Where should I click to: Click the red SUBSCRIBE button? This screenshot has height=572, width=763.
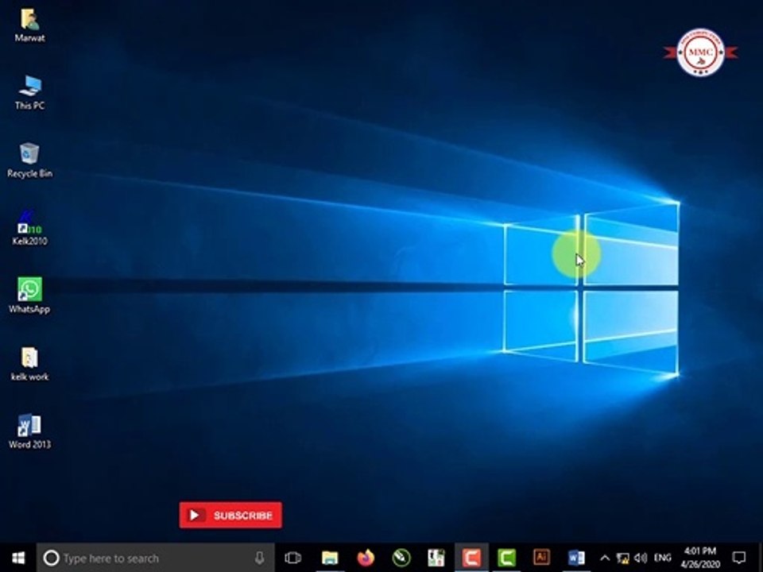pos(230,515)
